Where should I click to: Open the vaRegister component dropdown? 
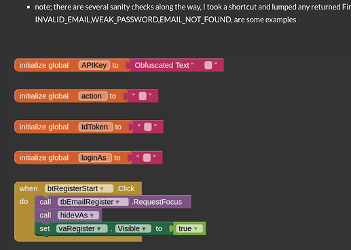tap(82, 228)
